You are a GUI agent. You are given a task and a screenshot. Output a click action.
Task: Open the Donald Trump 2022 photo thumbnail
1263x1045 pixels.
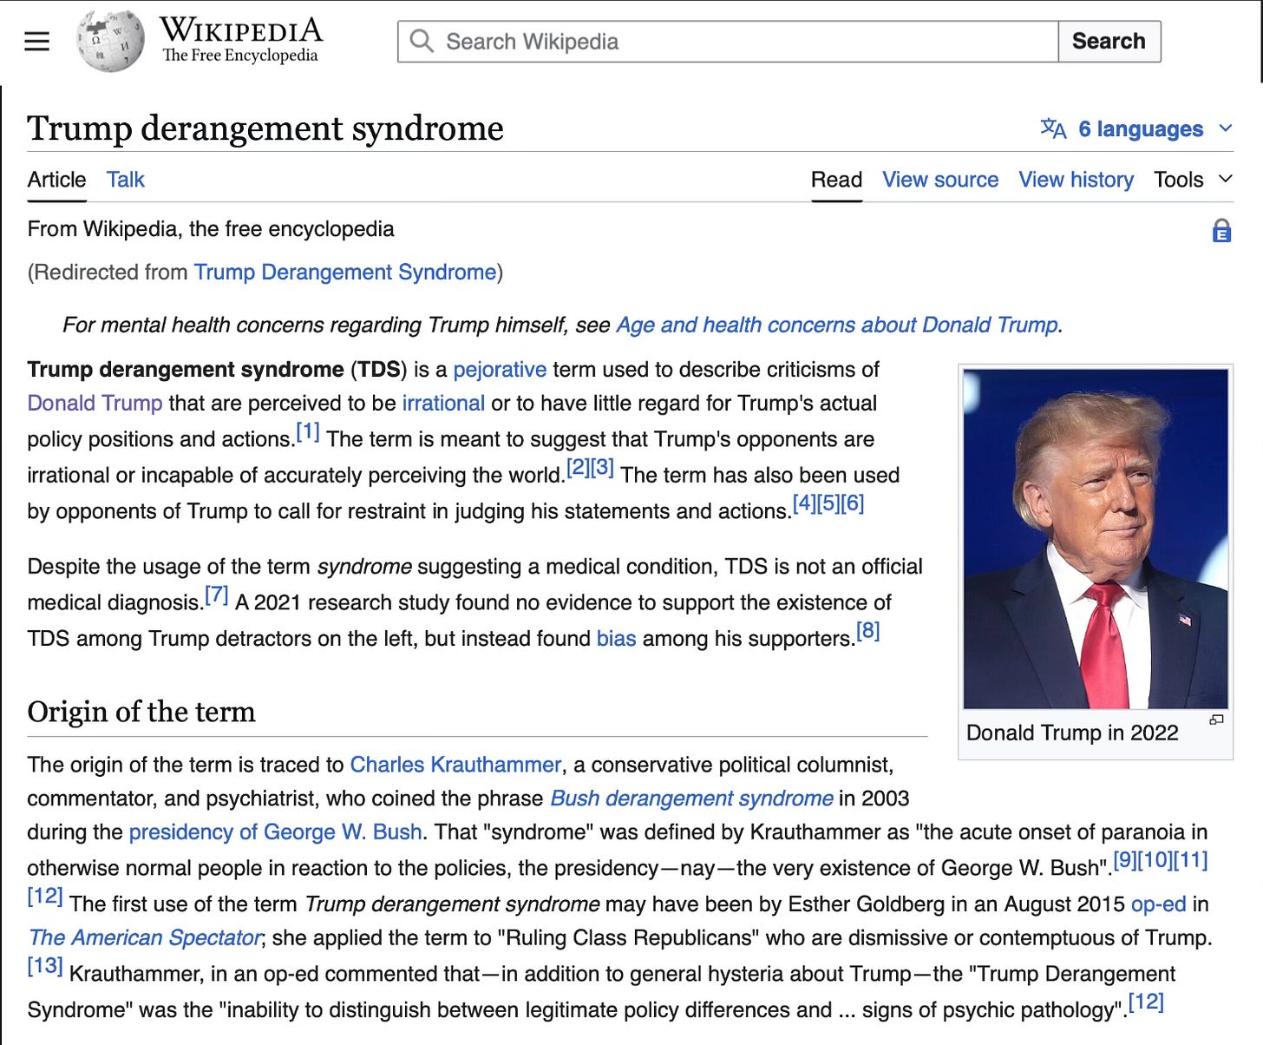tap(1096, 539)
